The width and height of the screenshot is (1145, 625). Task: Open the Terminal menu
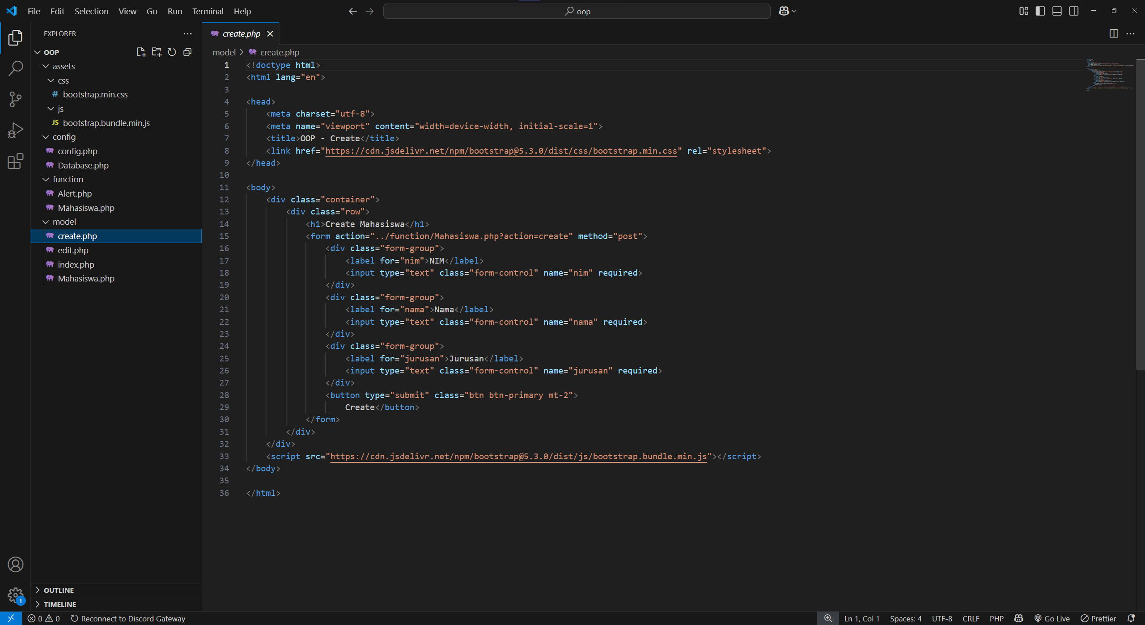coord(207,11)
